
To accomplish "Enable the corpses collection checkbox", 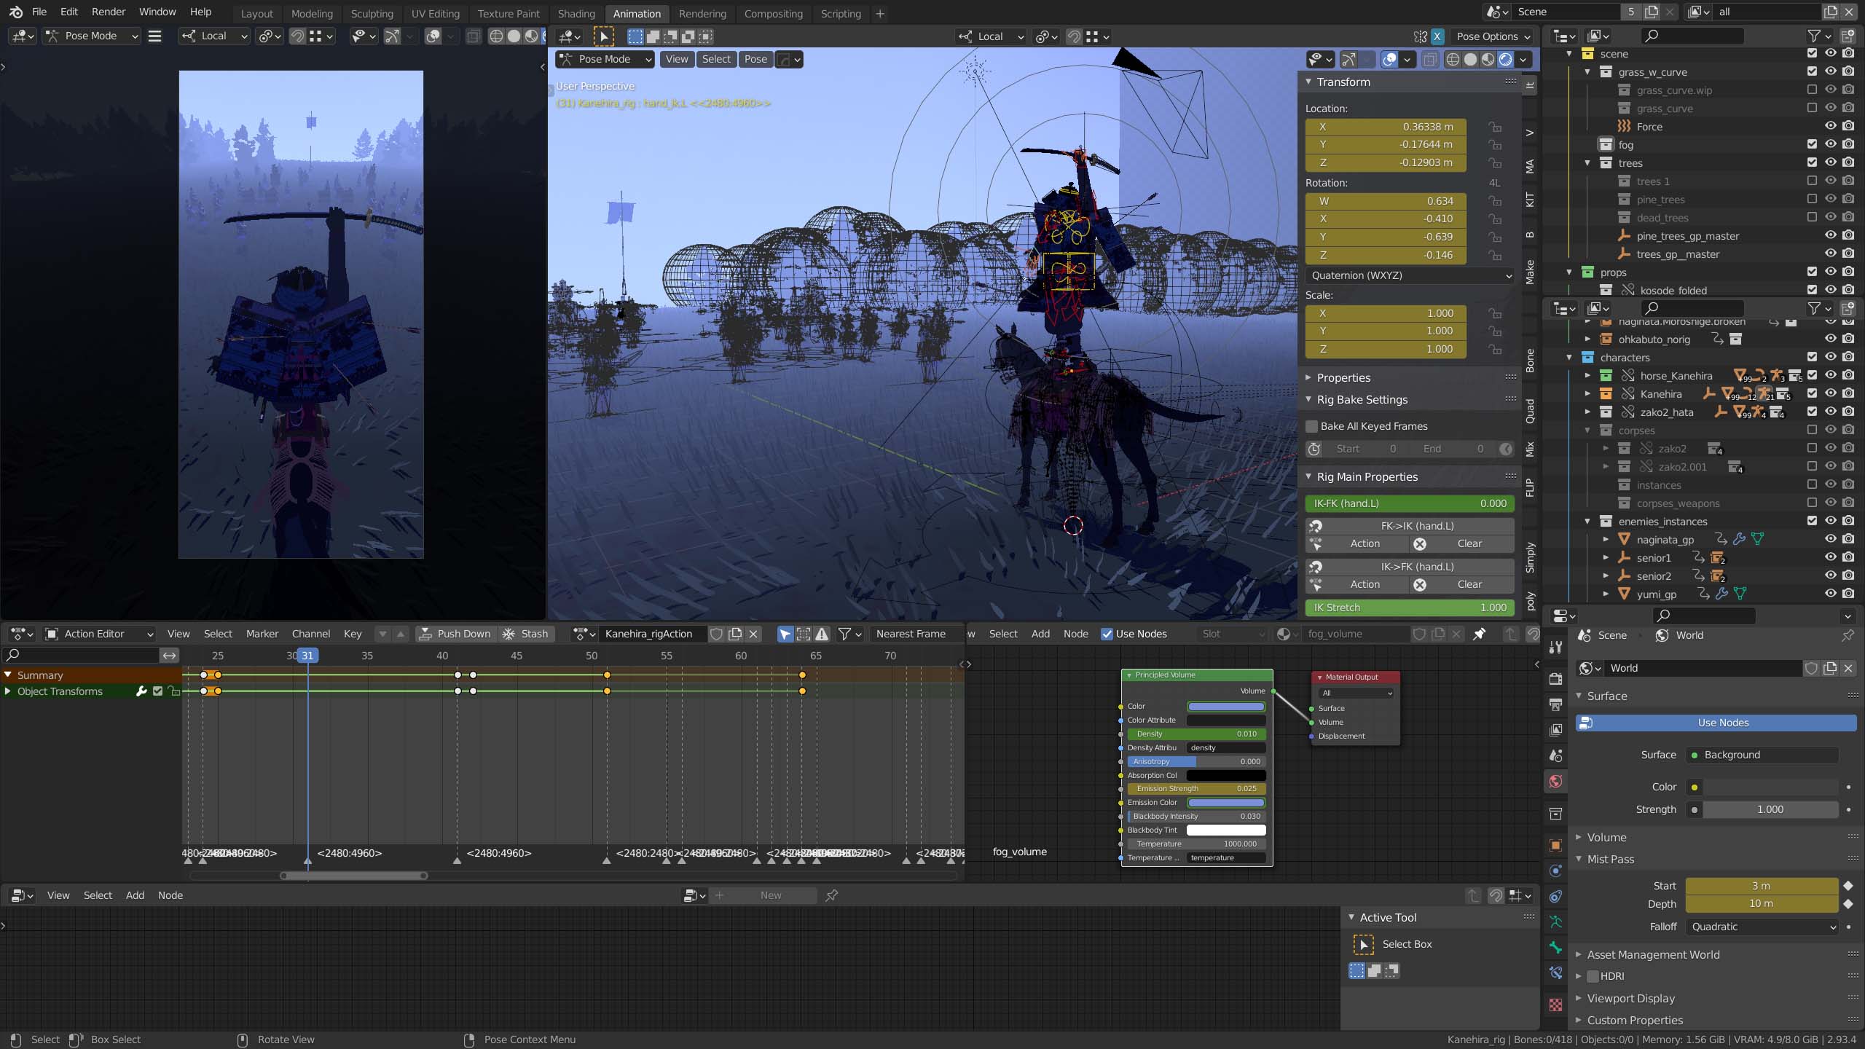I will pos(1812,430).
